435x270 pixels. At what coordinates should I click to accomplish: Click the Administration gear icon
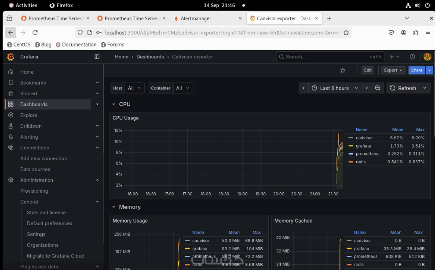11,180
